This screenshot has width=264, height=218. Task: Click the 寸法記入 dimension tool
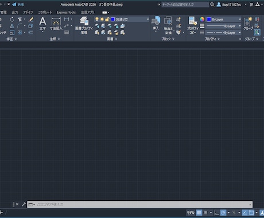pos(56,24)
